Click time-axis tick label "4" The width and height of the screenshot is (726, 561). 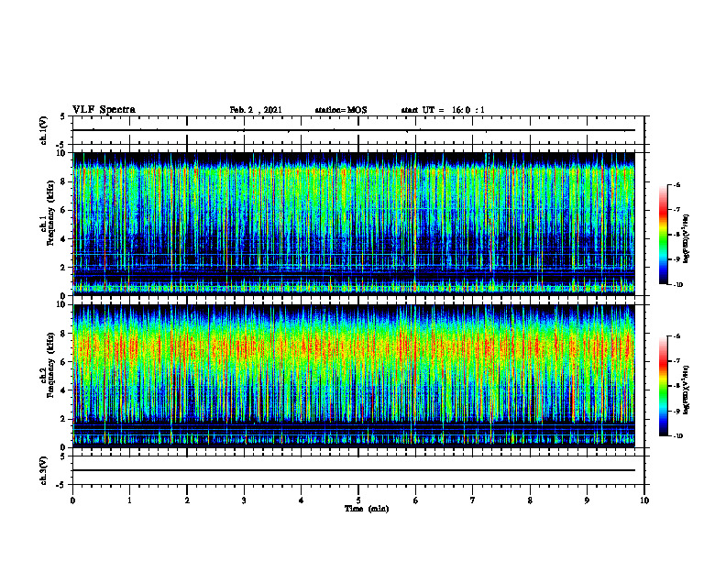point(302,500)
